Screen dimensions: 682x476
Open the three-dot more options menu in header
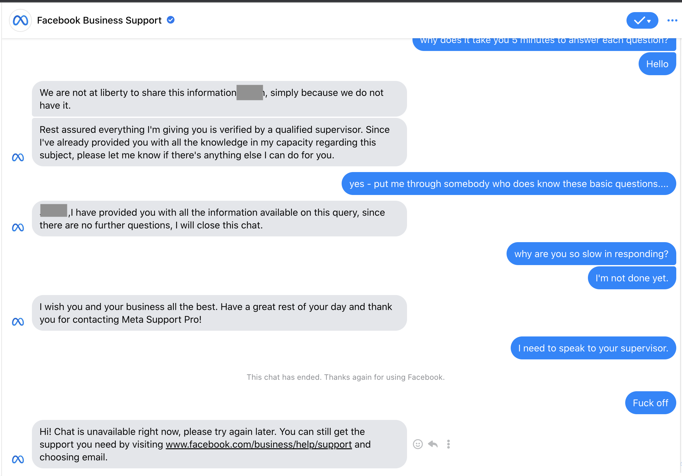[672, 20]
